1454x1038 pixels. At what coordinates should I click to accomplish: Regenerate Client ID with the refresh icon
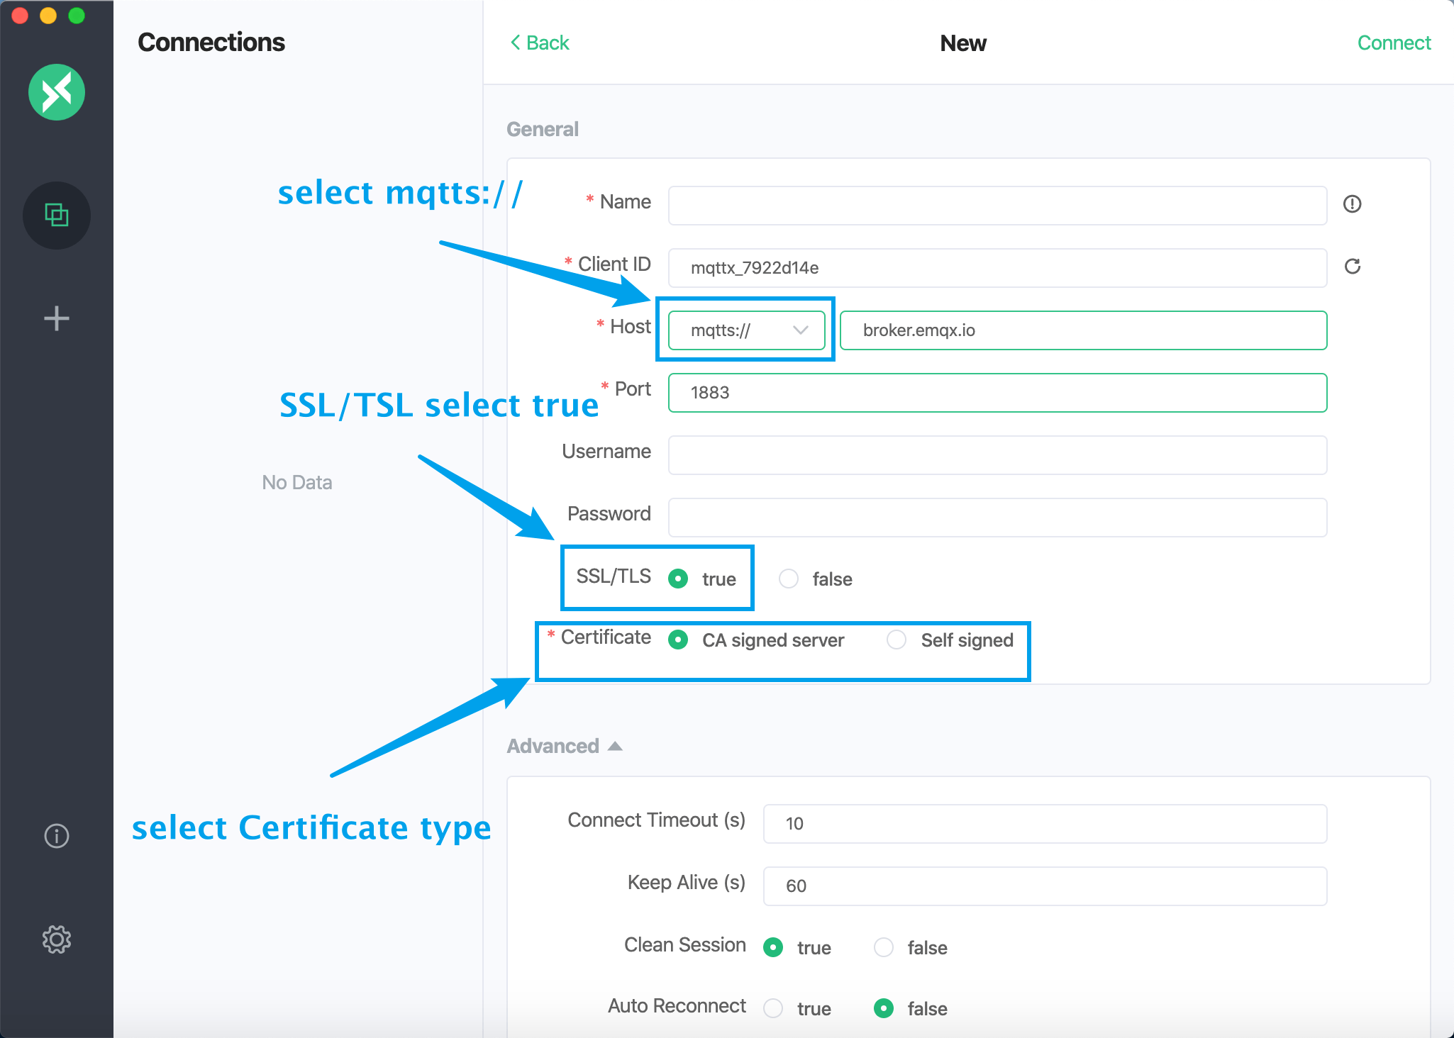click(x=1353, y=267)
